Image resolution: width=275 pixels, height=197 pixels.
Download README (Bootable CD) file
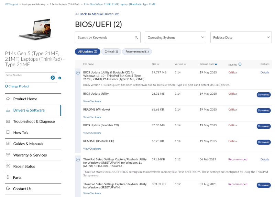(x=264, y=142)
